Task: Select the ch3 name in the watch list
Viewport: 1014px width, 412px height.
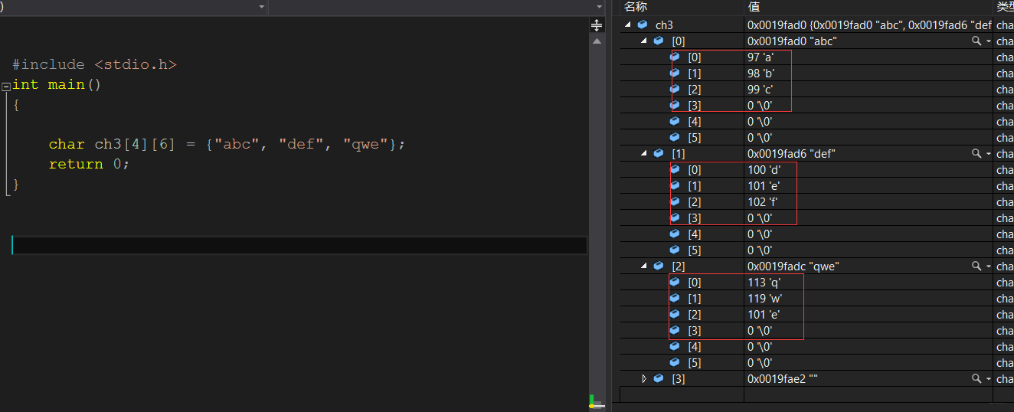Action: click(664, 25)
